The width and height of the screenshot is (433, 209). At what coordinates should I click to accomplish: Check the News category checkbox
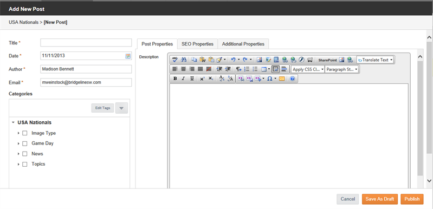point(24,154)
